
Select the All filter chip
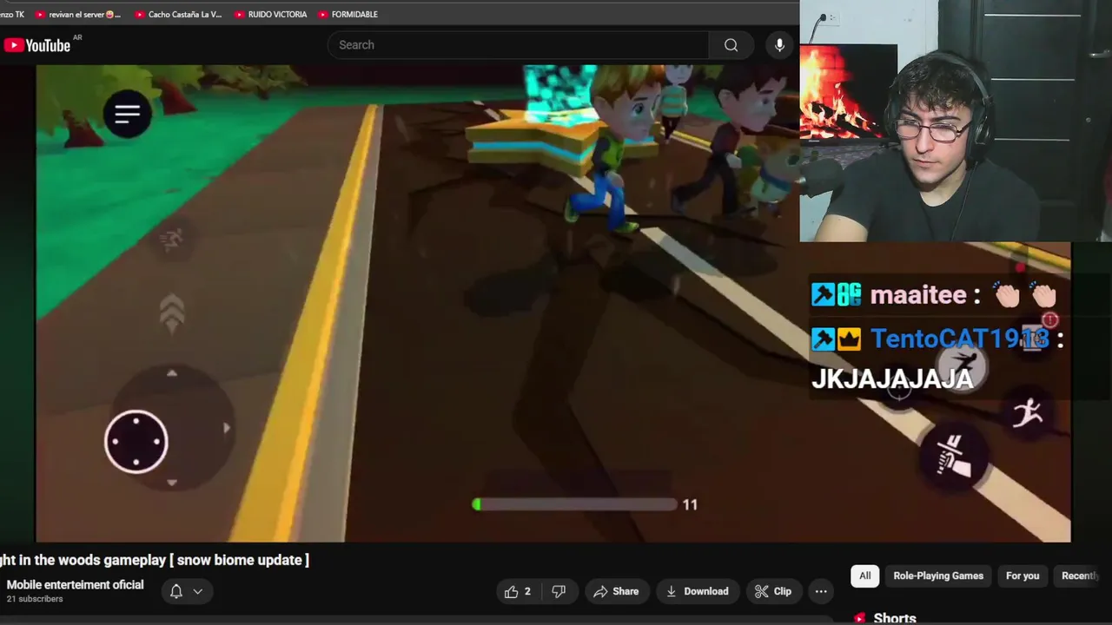click(865, 576)
